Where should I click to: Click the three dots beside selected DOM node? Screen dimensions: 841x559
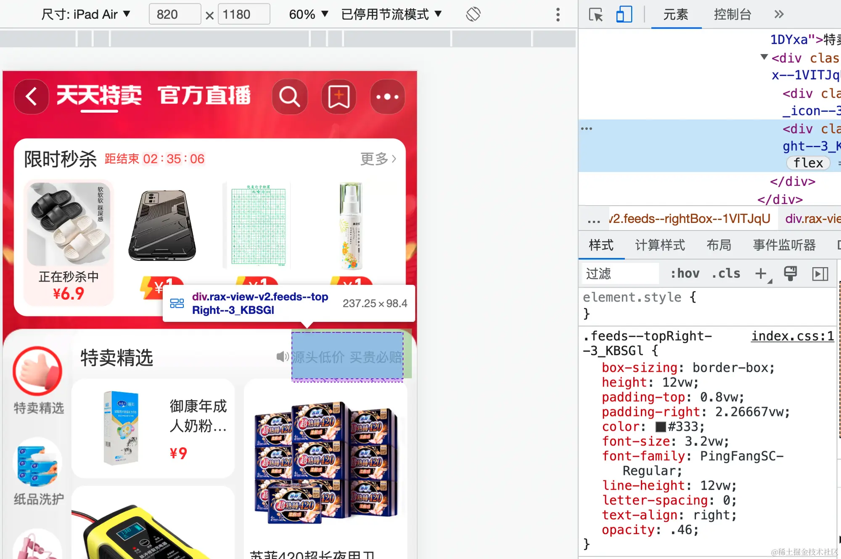586,129
